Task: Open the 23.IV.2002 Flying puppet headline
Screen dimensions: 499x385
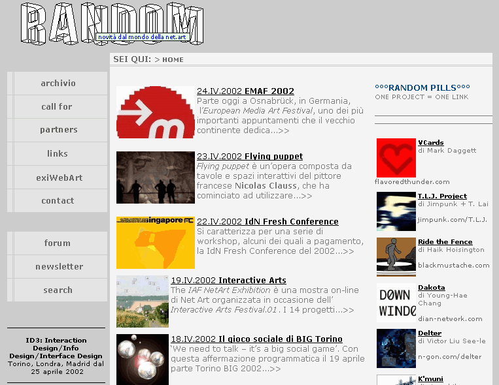Action: click(x=250, y=157)
